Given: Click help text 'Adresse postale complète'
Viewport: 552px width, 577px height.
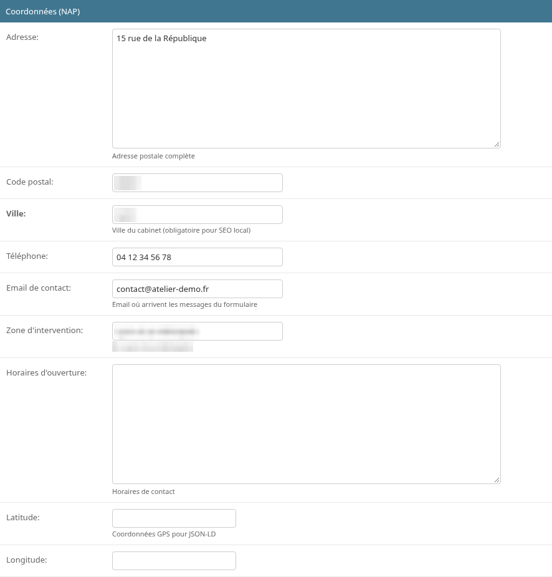Looking at the screenshot, I should pos(153,156).
